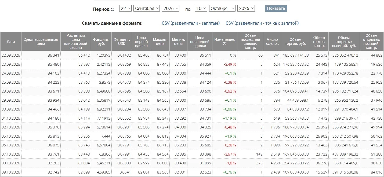Open the end year dropdown after Октября
Image resolution: width=384 pixels, height=177 pixels.
click(246, 8)
